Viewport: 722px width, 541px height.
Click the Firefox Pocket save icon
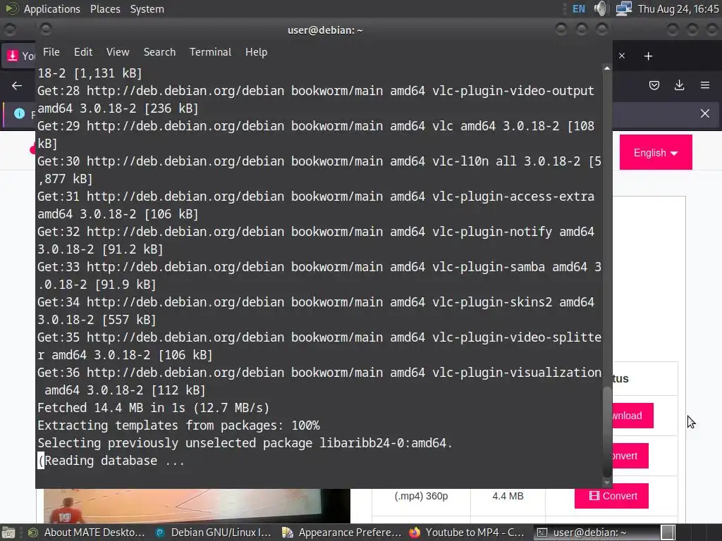point(654,85)
